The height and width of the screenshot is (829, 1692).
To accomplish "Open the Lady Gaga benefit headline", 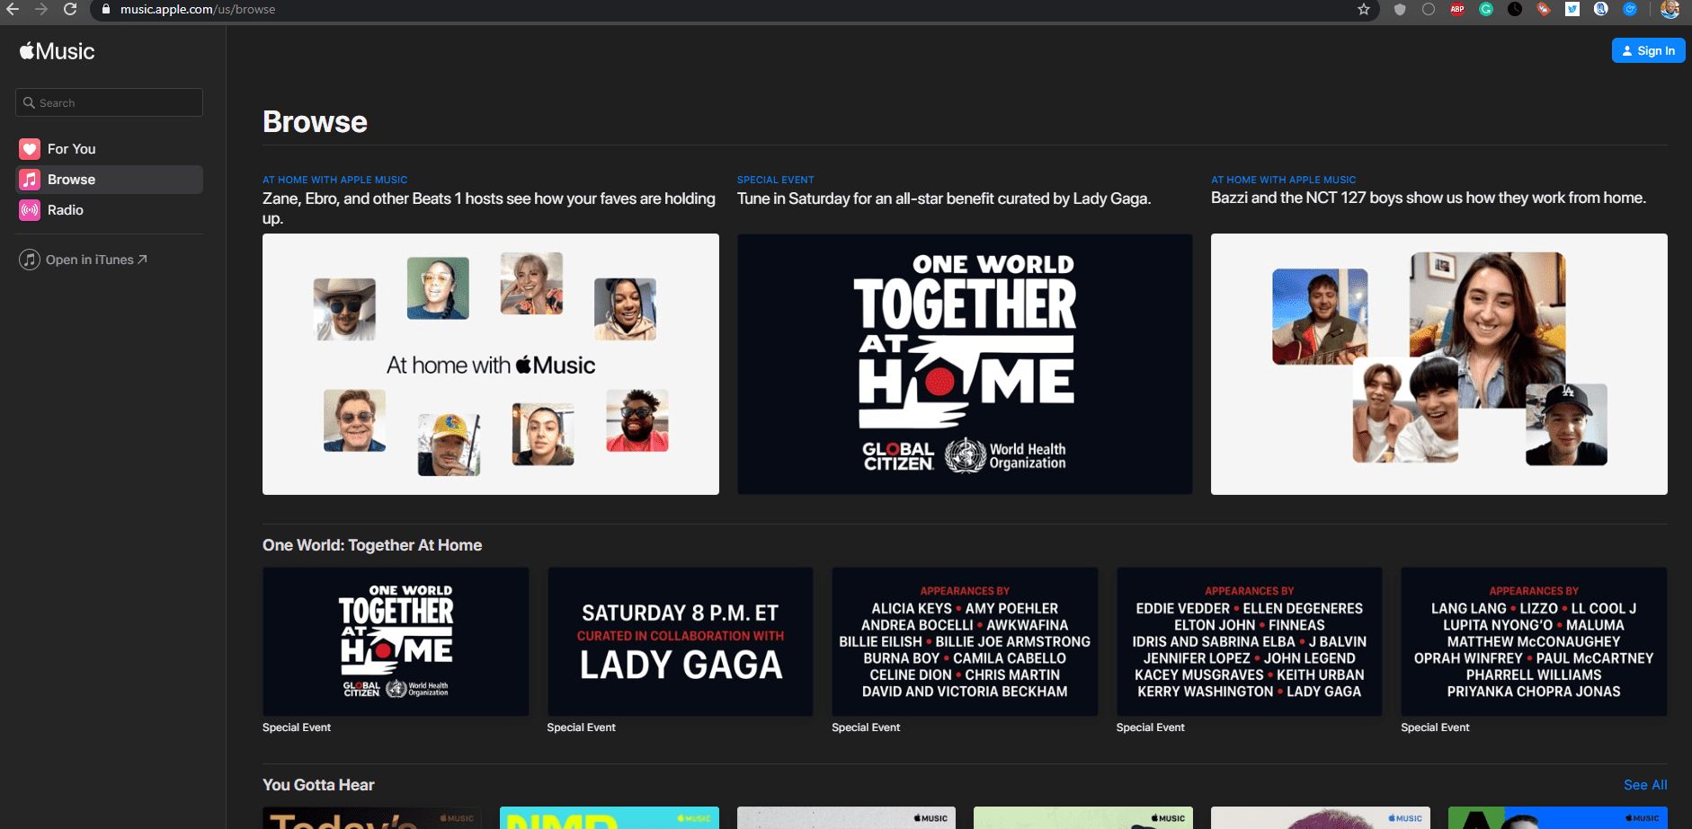I will [944, 198].
